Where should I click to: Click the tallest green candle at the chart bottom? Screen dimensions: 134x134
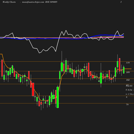pyautogui.click(x=58, y=97)
